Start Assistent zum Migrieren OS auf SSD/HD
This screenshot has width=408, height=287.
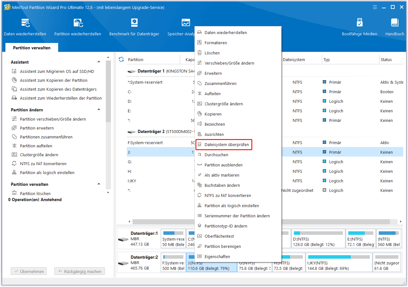(57, 72)
